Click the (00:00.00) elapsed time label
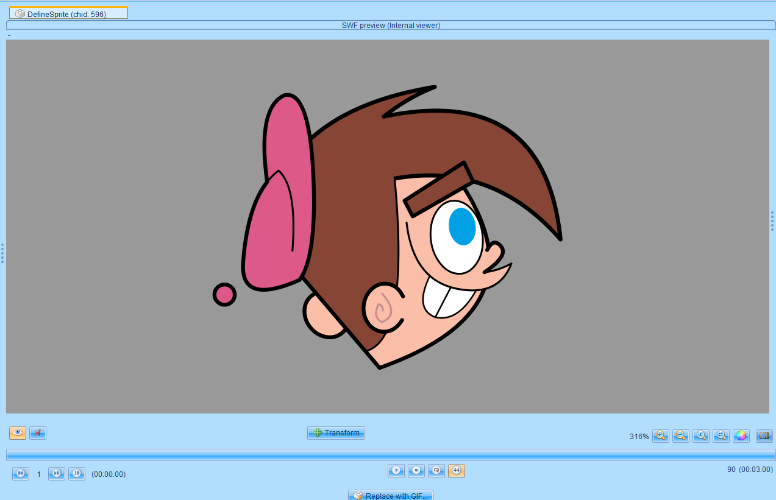776x500 pixels. [x=109, y=474]
